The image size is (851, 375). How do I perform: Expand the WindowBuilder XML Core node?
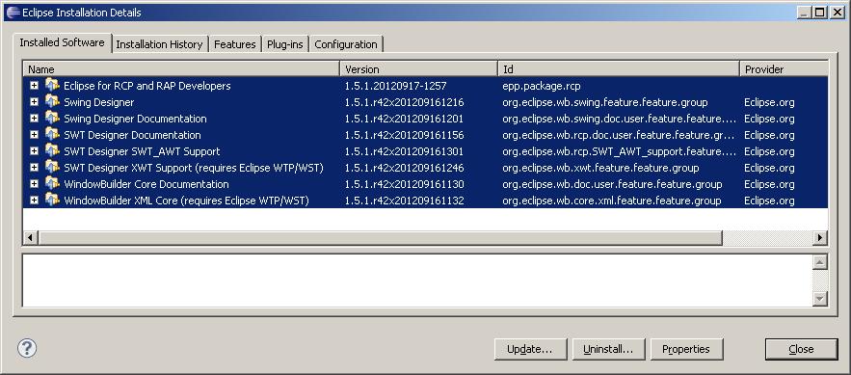pos(34,201)
